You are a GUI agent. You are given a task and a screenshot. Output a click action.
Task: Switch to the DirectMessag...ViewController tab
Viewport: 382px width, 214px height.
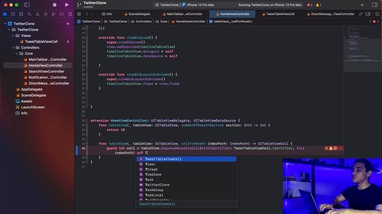330,14
